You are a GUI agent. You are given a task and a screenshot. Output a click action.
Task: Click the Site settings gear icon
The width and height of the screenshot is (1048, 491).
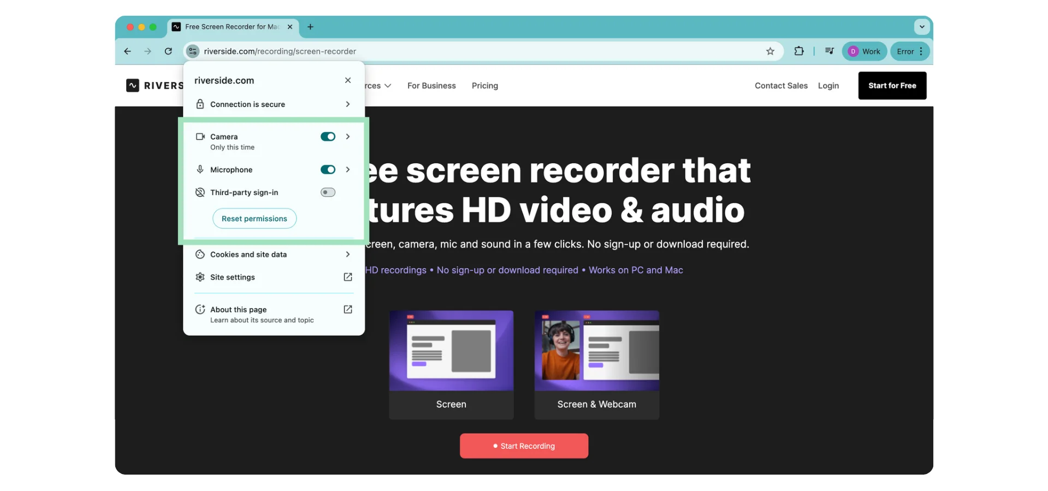(x=200, y=277)
